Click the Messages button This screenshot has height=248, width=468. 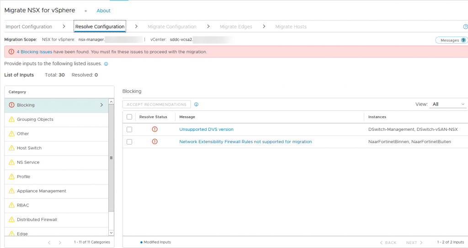click(x=452, y=40)
